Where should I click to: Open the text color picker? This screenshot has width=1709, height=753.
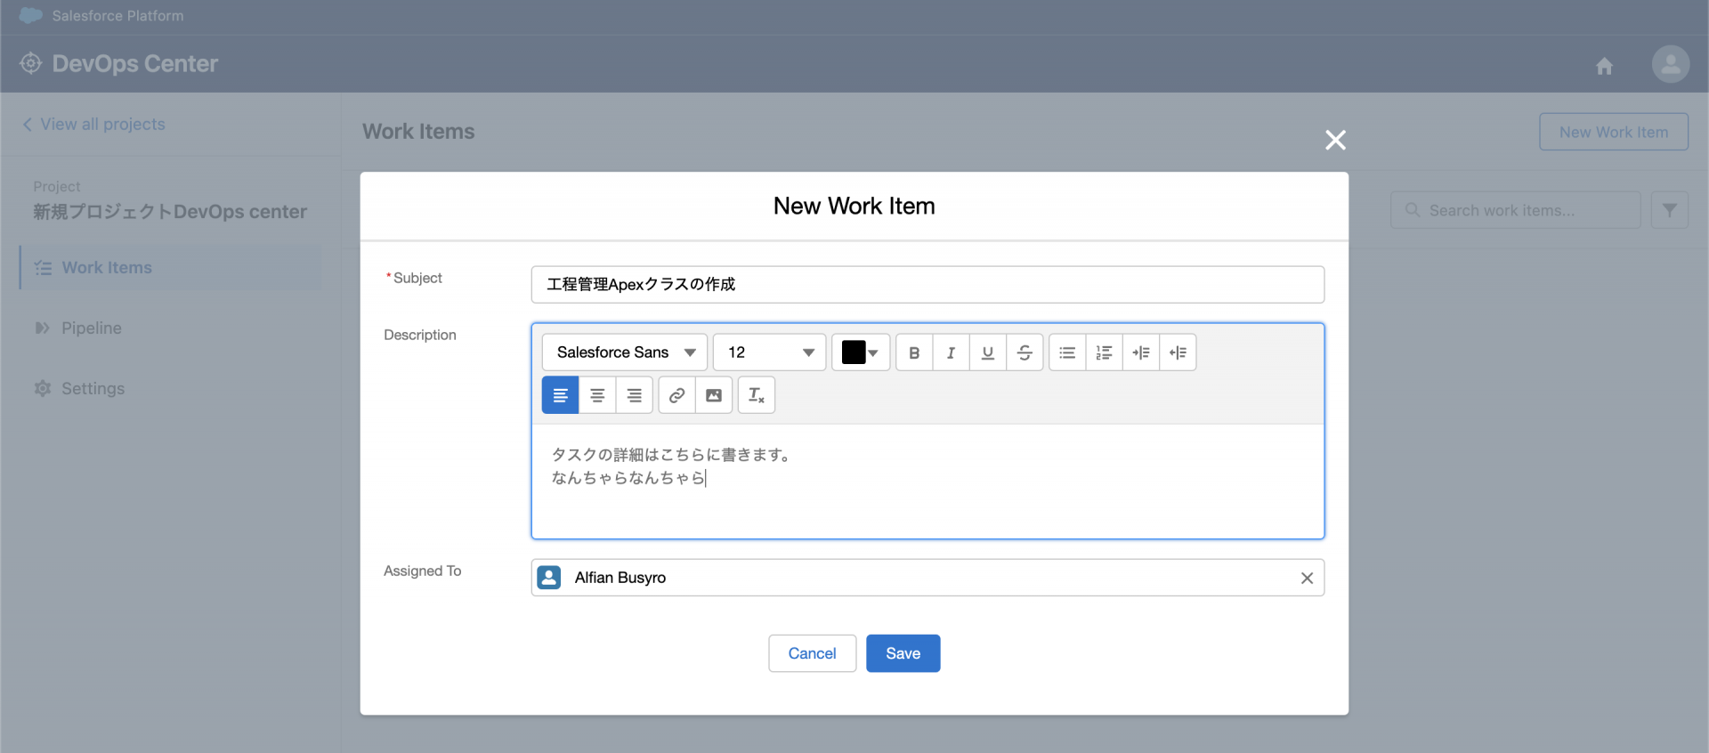click(861, 352)
